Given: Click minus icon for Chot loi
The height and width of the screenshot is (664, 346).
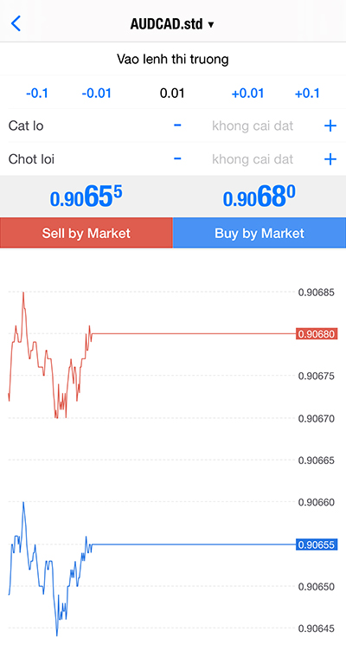Looking at the screenshot, I should pyautogui.click(x=177, y=158).
